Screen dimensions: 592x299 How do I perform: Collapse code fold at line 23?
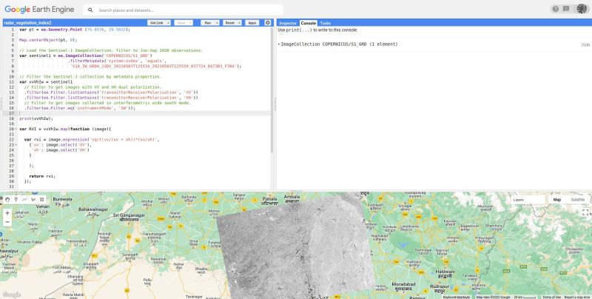pos(16,145)
